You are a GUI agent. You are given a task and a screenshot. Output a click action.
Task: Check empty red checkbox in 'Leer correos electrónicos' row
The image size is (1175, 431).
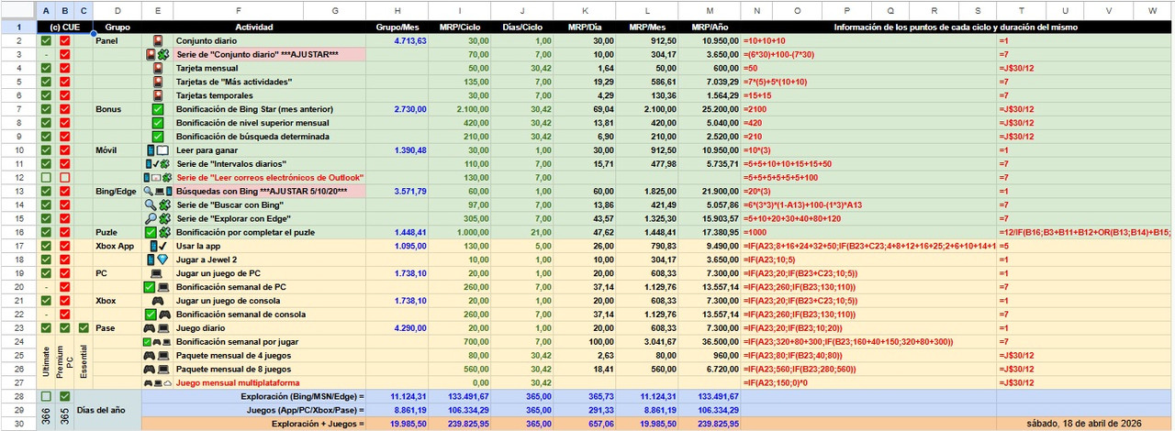click(64, 177)
